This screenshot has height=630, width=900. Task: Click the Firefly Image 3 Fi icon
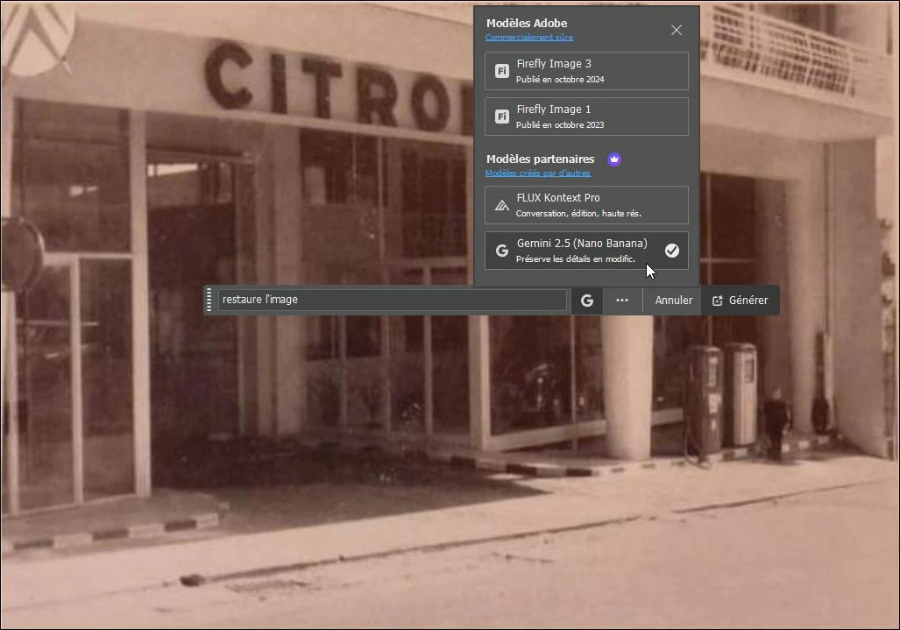[501, 71]
